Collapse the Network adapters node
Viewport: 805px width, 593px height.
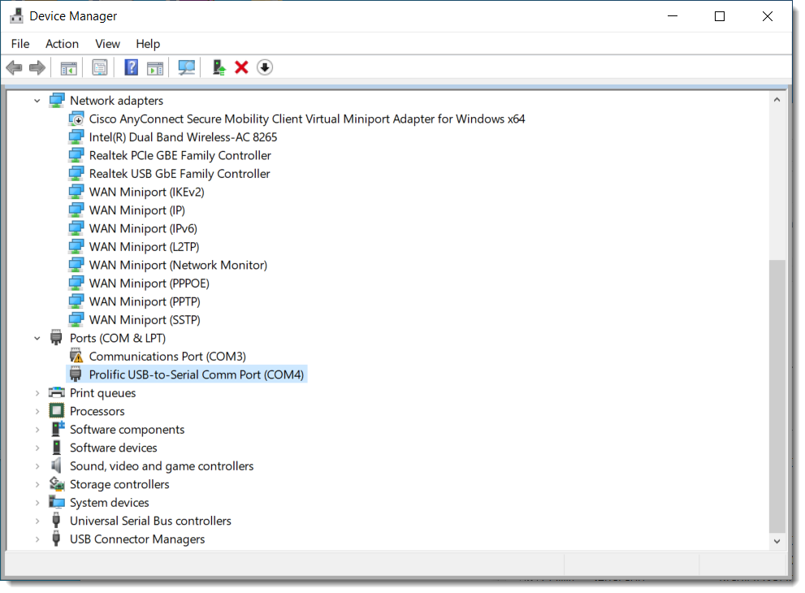(37, 101)
